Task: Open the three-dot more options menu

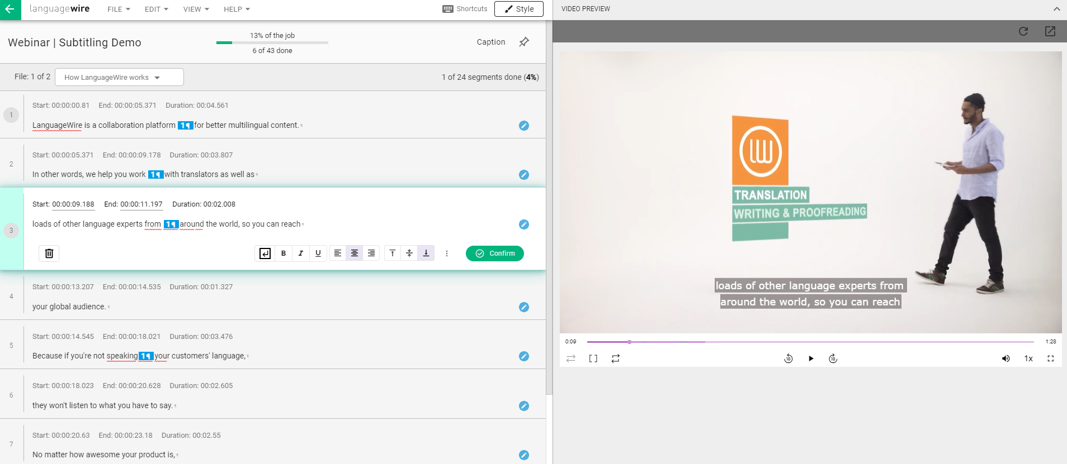Action: pyautogui.click(x=447, y=253)
